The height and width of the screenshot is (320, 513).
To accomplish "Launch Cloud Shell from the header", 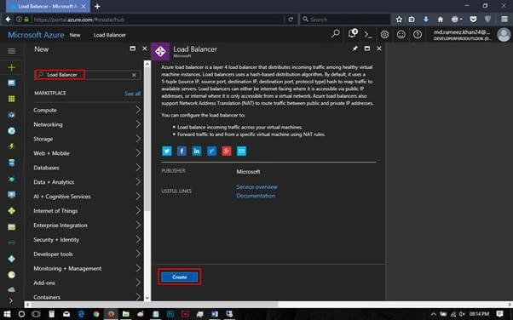I will [x=368, y=34].
